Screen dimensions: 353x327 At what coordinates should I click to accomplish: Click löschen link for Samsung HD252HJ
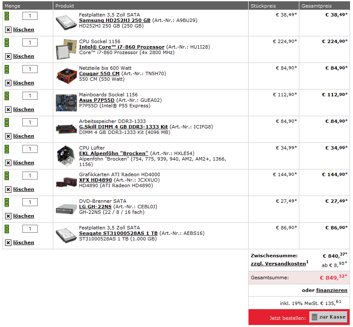24,30
